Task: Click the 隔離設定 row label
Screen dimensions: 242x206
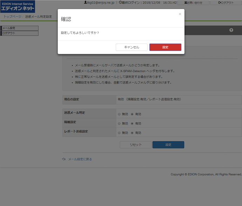Action: coord(70,122)
